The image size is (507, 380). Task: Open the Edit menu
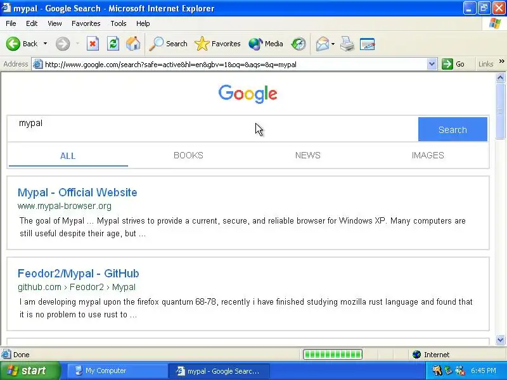click(x=32, y=23)
